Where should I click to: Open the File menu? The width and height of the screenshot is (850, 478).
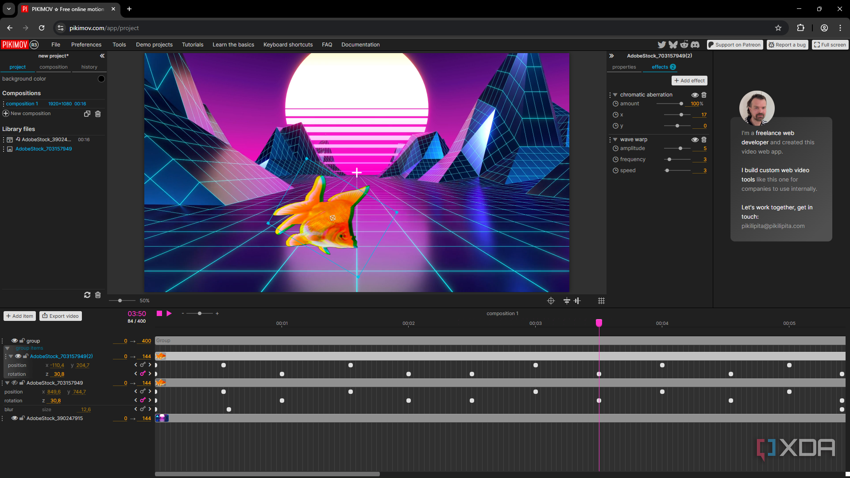point(56,45)
